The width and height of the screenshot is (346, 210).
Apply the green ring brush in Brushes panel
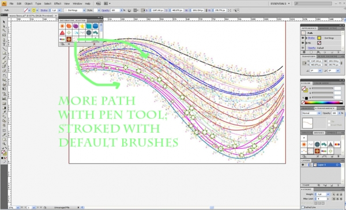tap(330, 151)
